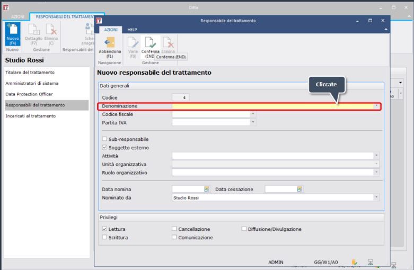Select AZIONI tab in Ditta window

coord(17,16)
